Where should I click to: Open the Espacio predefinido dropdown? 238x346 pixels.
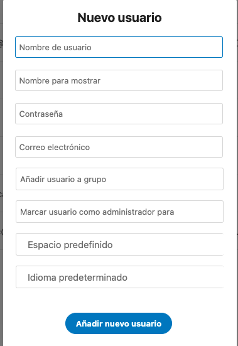(x=119, y=244)
